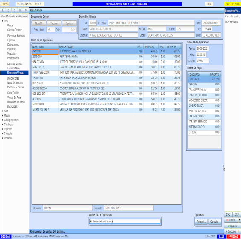Sort by the DESCRIPCION column header
The image size is (241, 239).
pyautogui.click(x=97, y=47)
